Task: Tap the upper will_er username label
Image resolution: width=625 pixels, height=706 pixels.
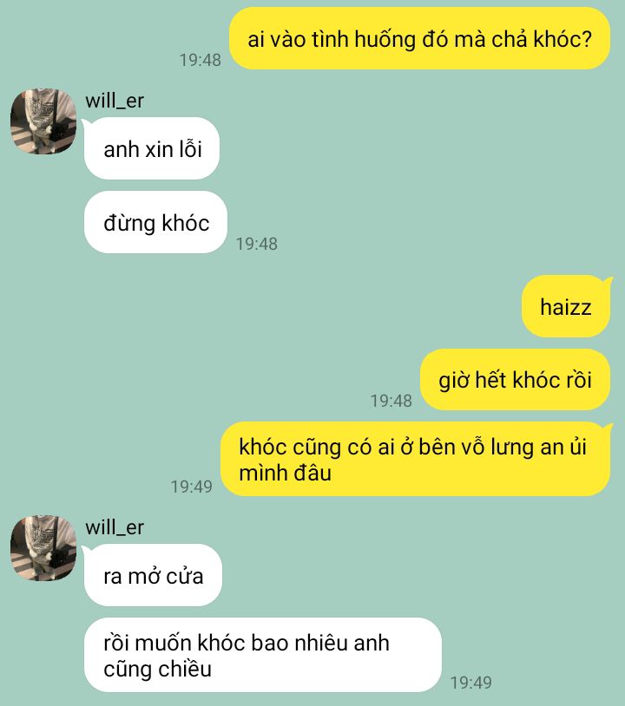Action: [115, 101]
